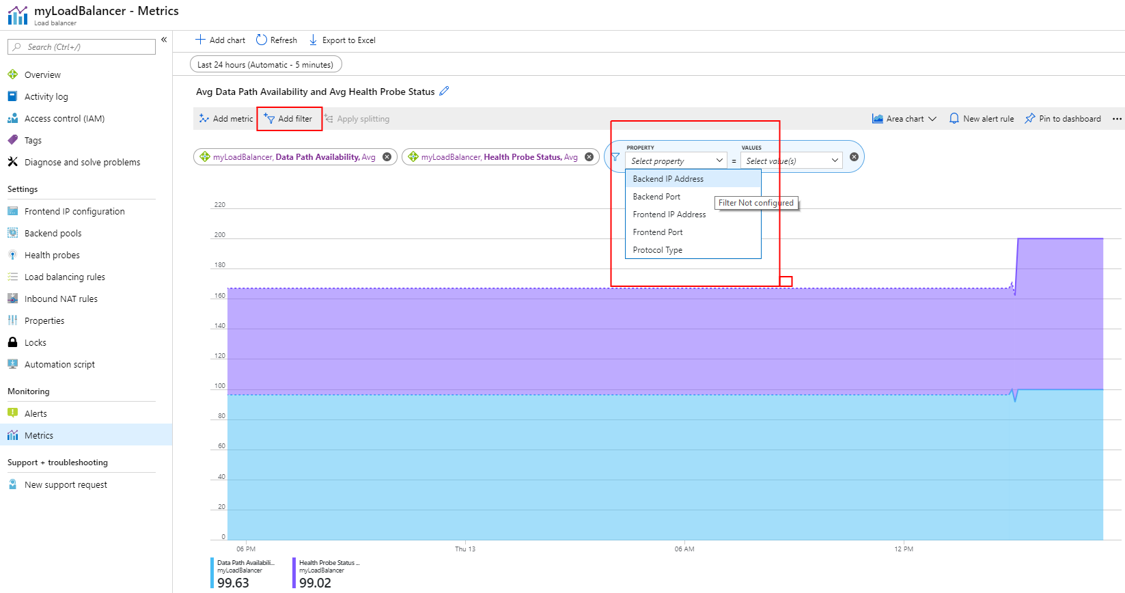Click Add filter button
This screenshot has height=593, width=1125.
point(288,119)
